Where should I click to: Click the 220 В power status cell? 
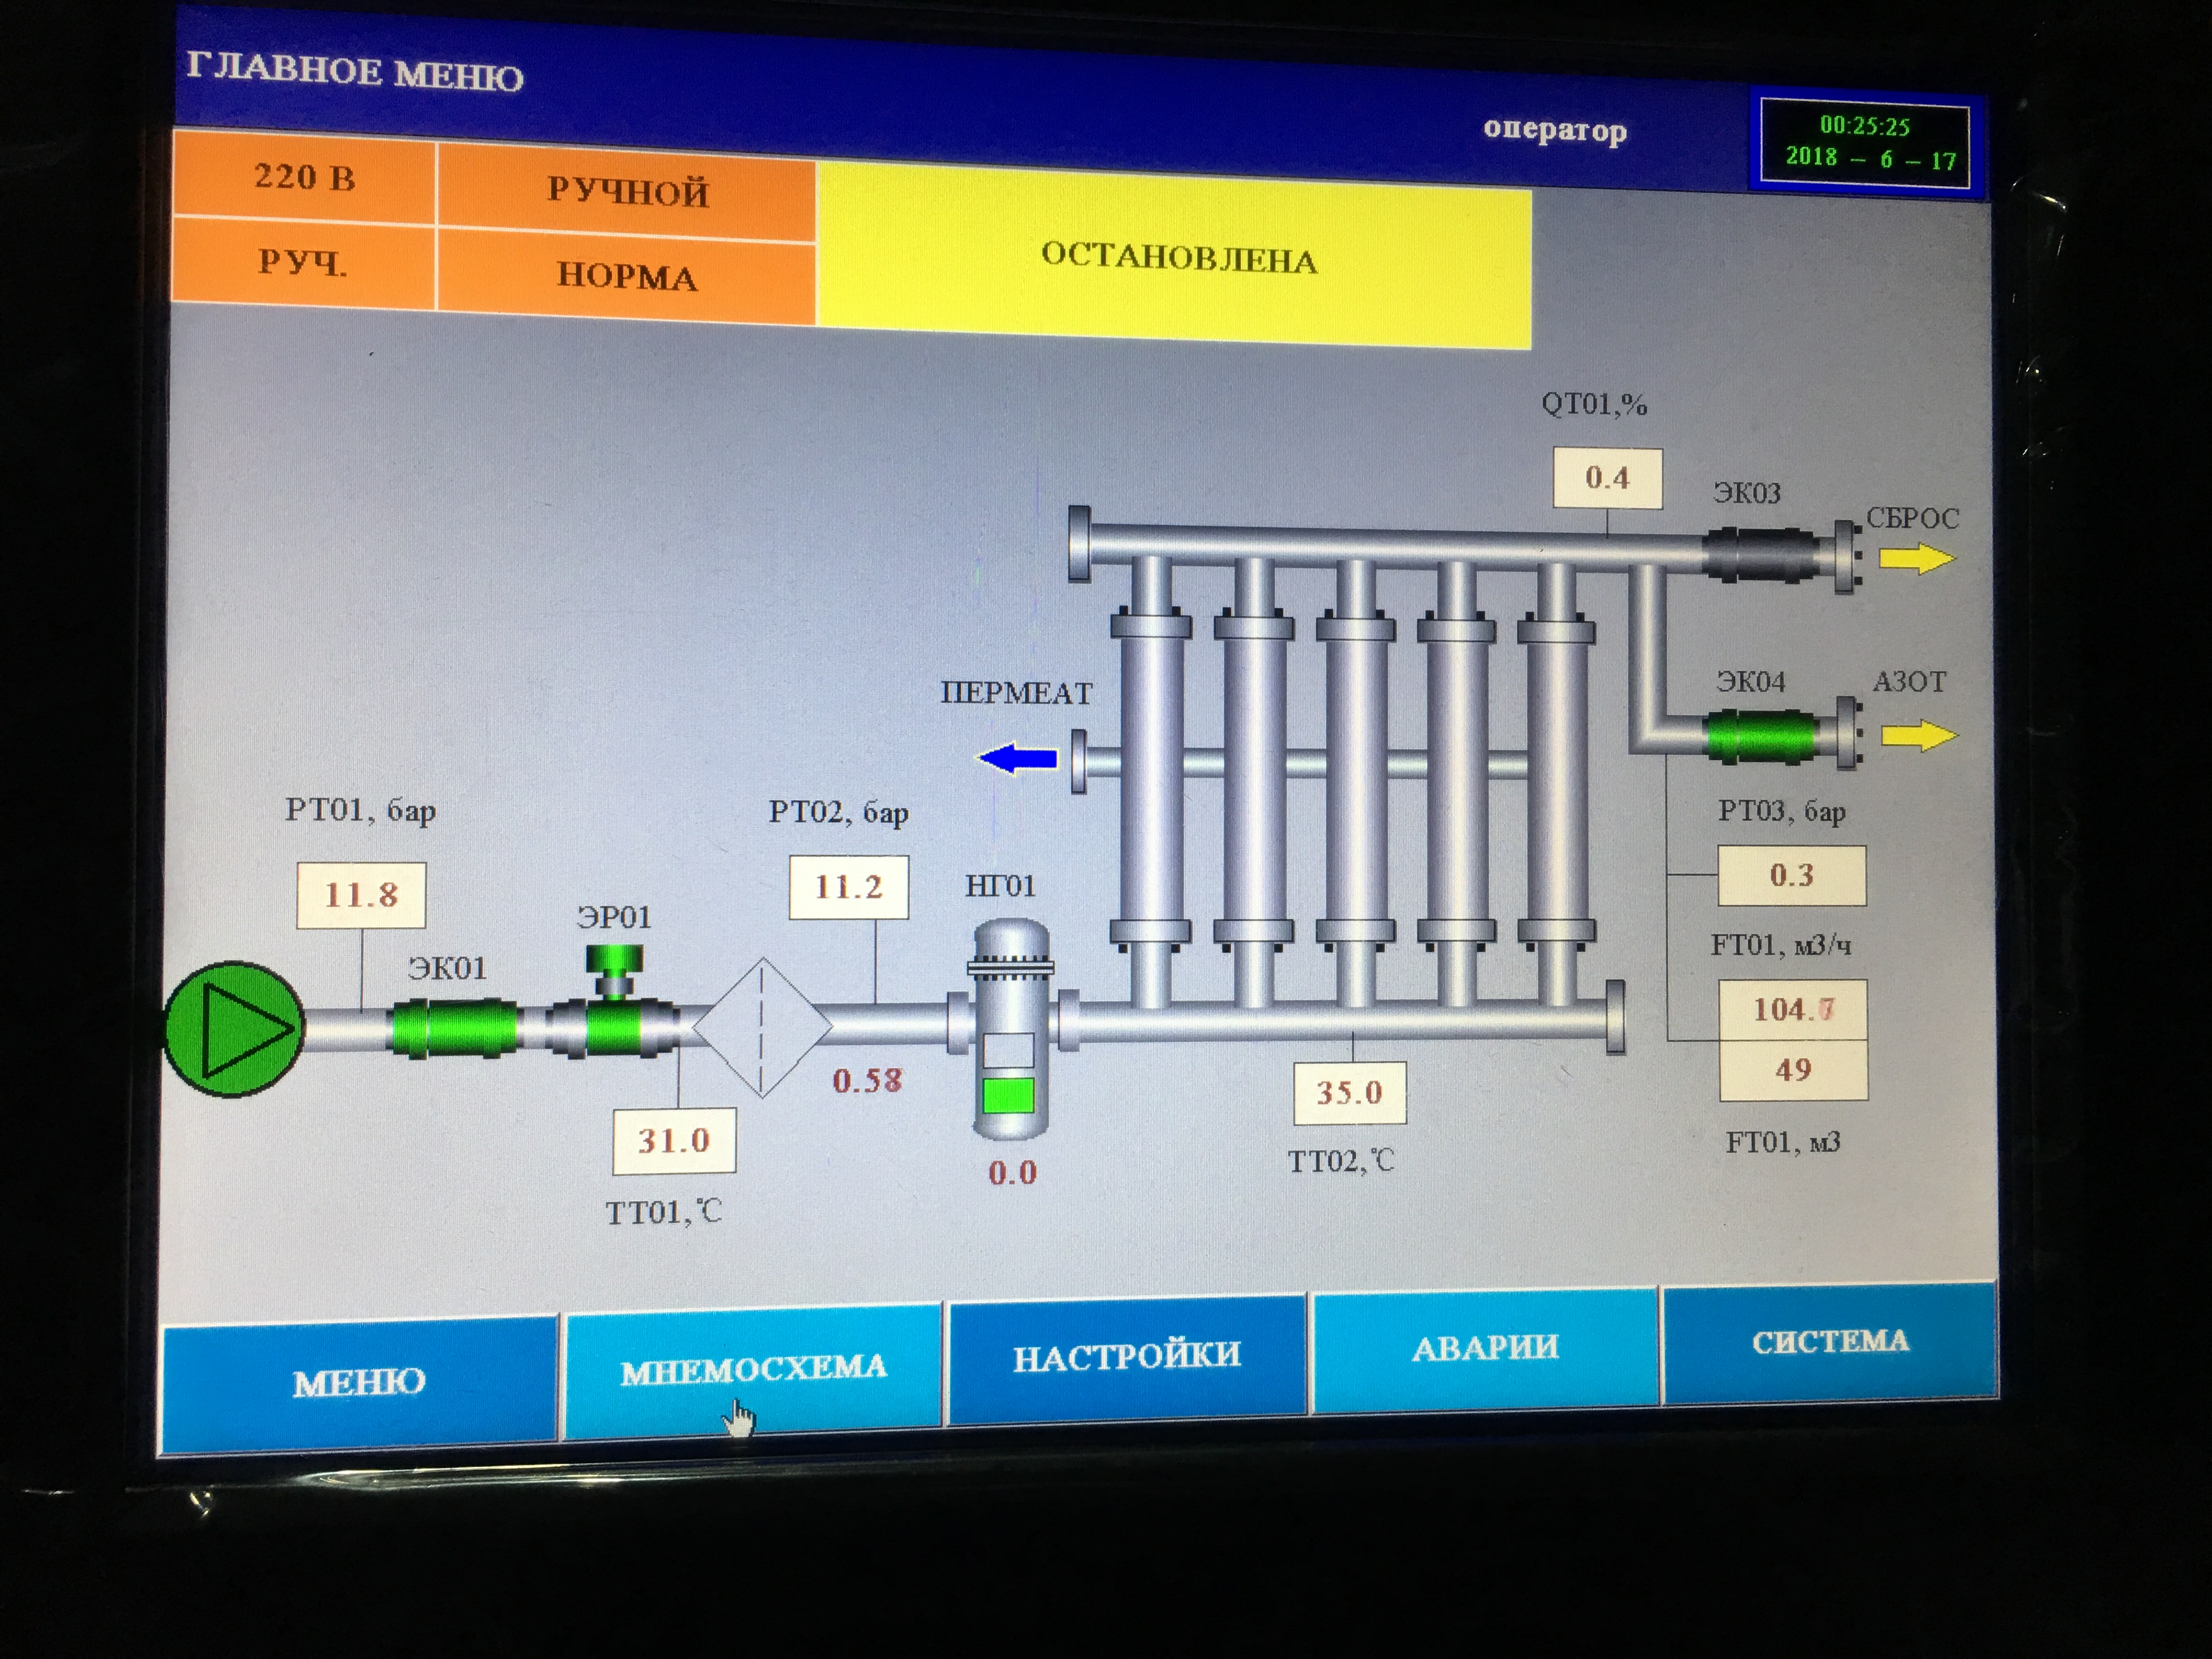click(304, 176)
